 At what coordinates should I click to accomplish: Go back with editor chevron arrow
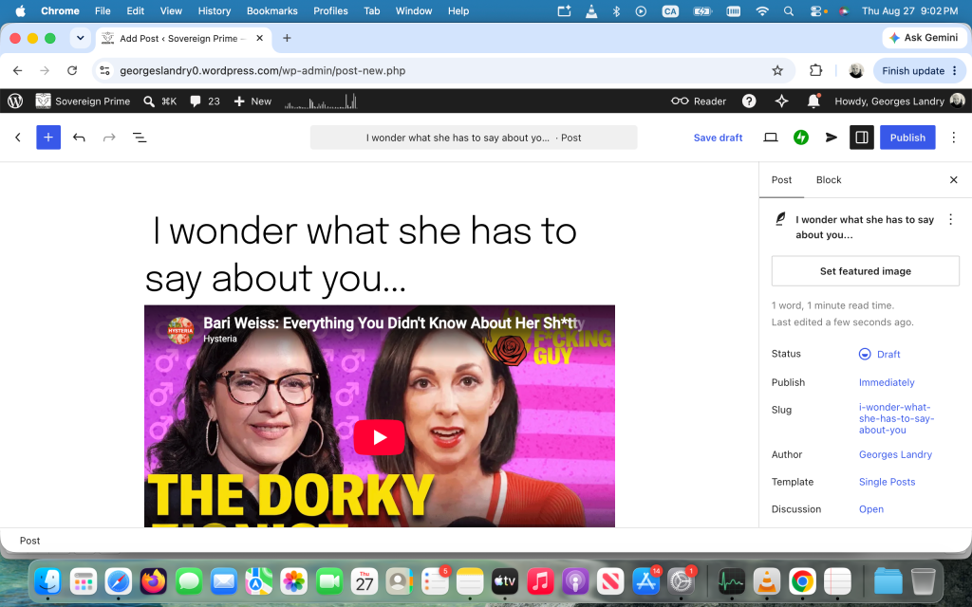tap(18, 138)
